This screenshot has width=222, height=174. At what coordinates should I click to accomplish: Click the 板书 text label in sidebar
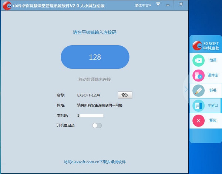coord(213,90)
